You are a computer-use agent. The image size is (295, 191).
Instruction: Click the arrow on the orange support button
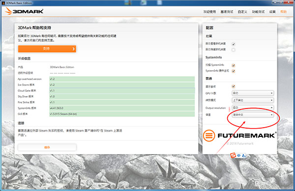(x=74, y=49)
